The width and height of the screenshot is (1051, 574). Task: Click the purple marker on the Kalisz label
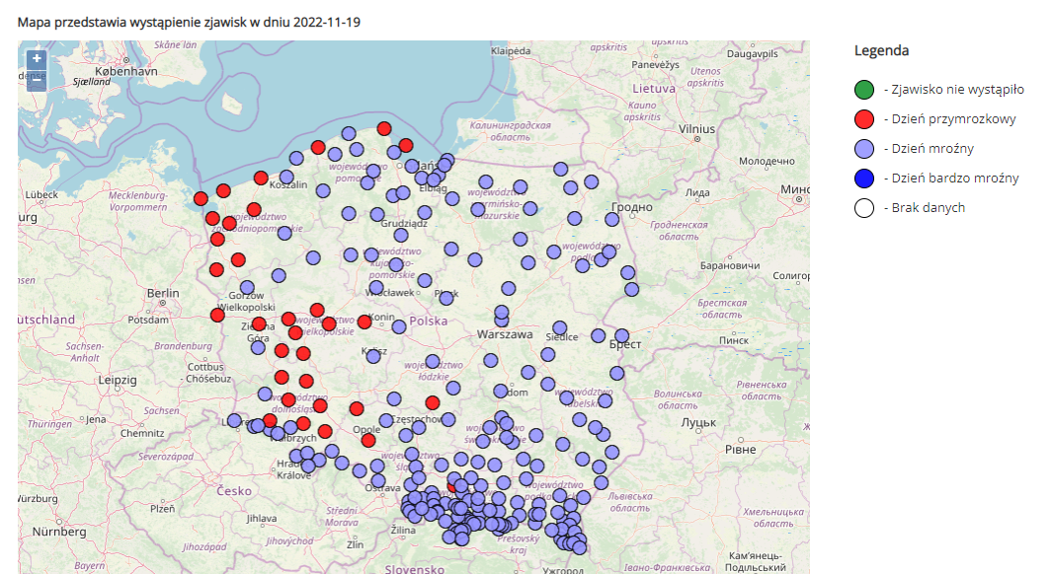(375, 354)
